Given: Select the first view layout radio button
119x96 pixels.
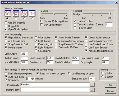Looking at the screenshot, I should point(8,19).
